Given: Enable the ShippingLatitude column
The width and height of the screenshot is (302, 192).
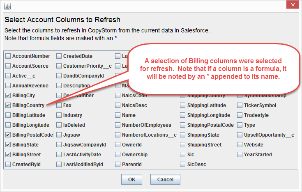Looking at the screenshot, I should (182, 105).
